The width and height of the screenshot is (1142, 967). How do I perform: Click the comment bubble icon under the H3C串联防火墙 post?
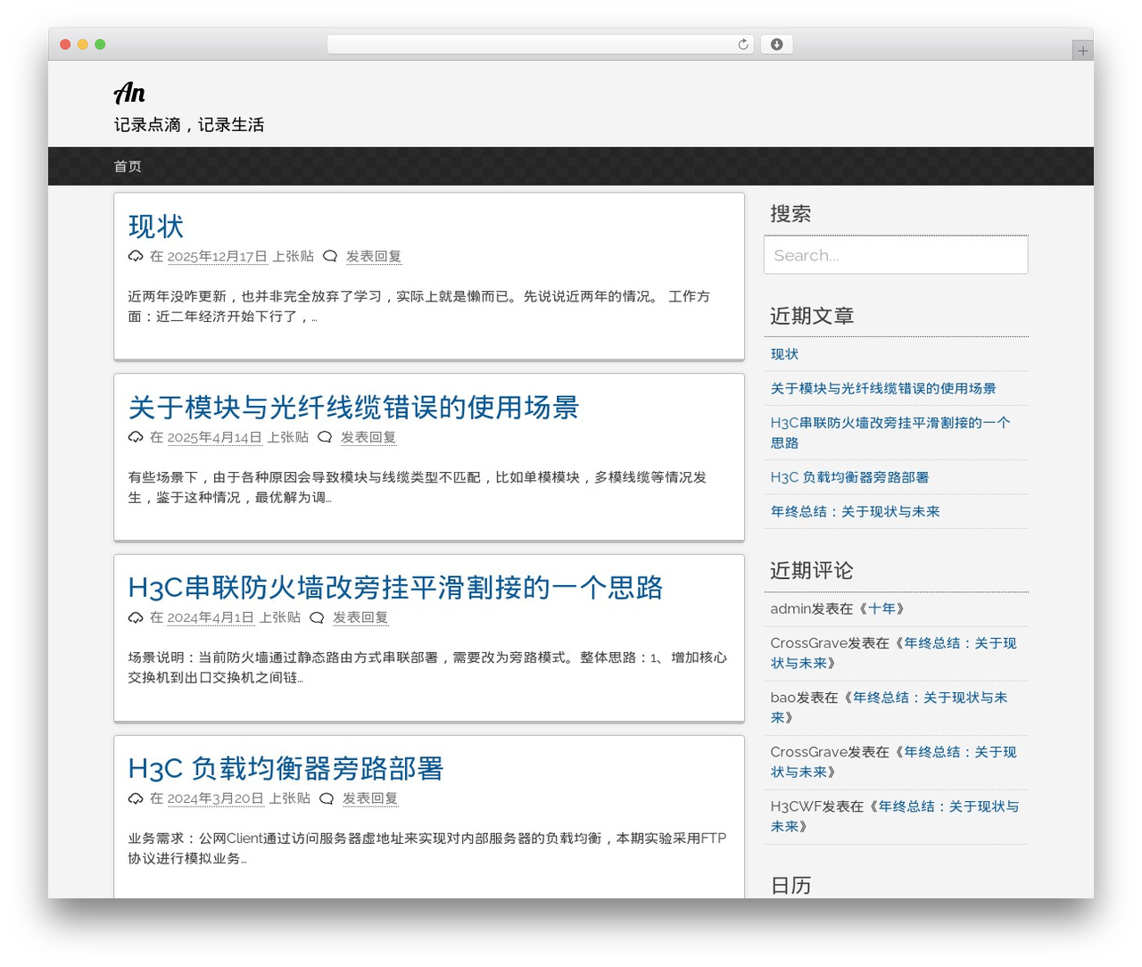coord(317,617)
